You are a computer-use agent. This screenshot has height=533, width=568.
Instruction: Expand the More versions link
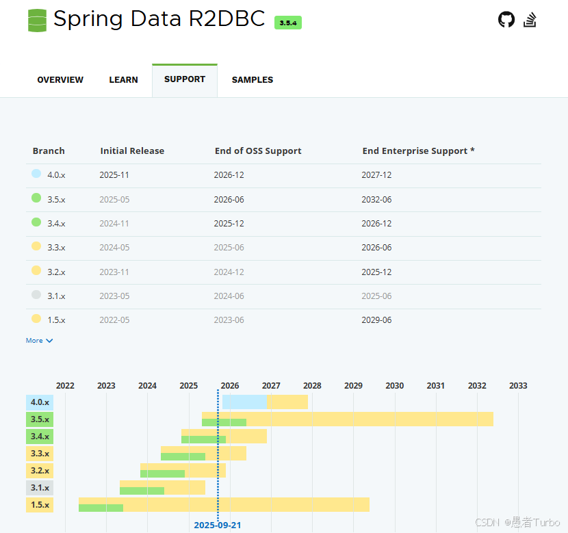tap(39, 340)
